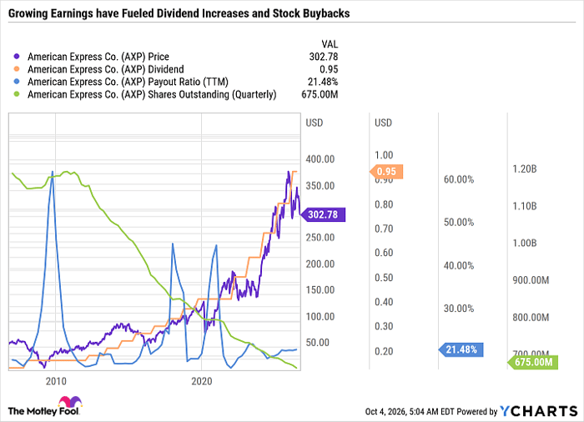Click the 400.00 price axis label
Image resolution: width=584 pixels, height=422 pixels.
[320, 159]
